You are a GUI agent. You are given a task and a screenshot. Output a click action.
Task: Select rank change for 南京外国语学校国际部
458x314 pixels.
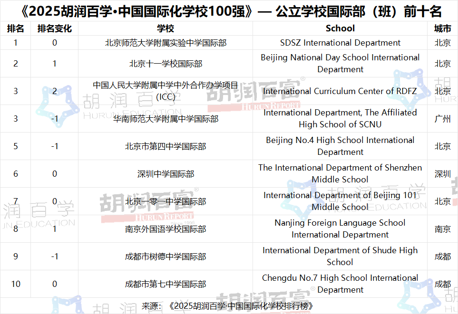click(x=55, y=229)
